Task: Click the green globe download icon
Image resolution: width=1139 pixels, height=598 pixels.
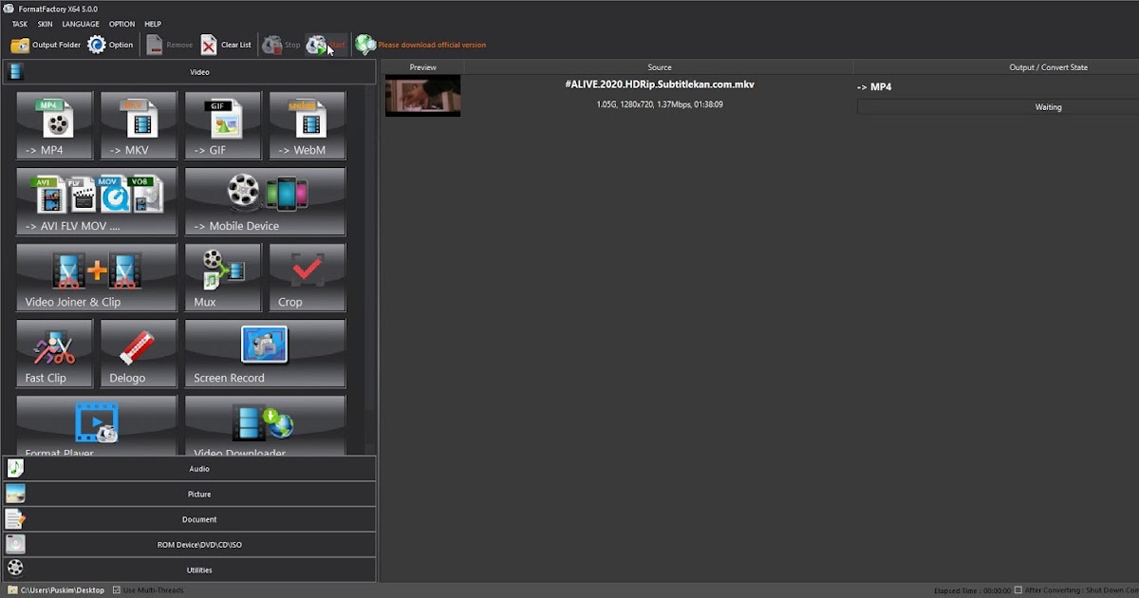Action: (365, 45)
